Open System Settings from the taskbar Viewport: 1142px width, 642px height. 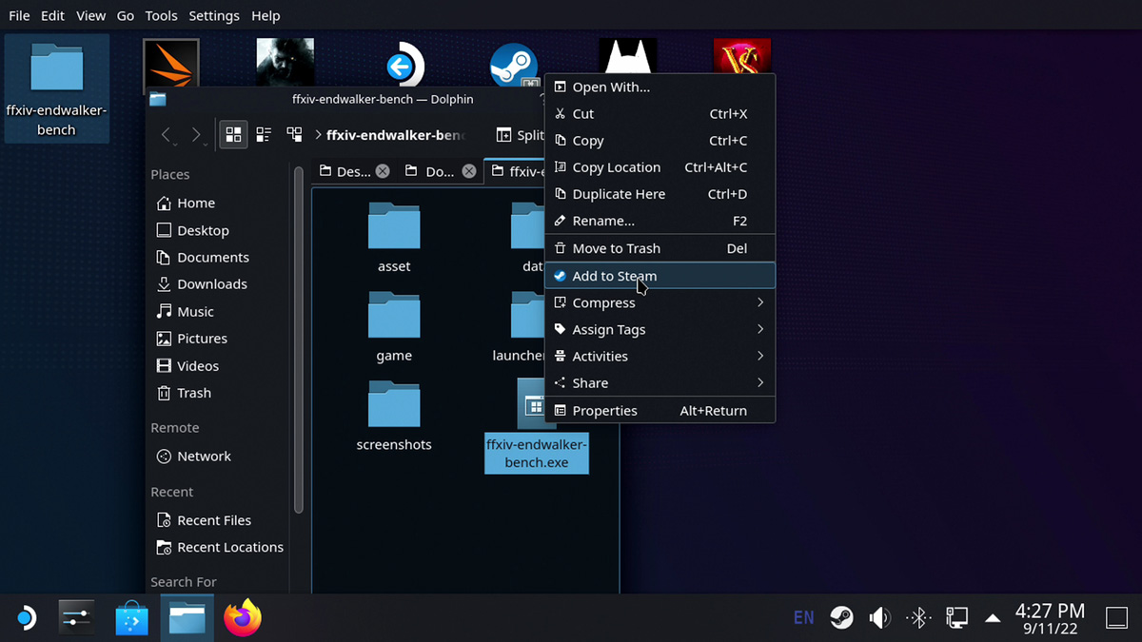point(77,618)
